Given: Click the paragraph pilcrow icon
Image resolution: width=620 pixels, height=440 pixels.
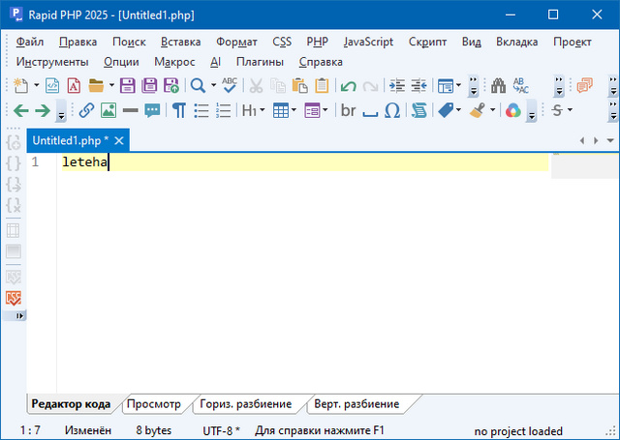Looking at the screenshot, I should (x=179, y=110).
